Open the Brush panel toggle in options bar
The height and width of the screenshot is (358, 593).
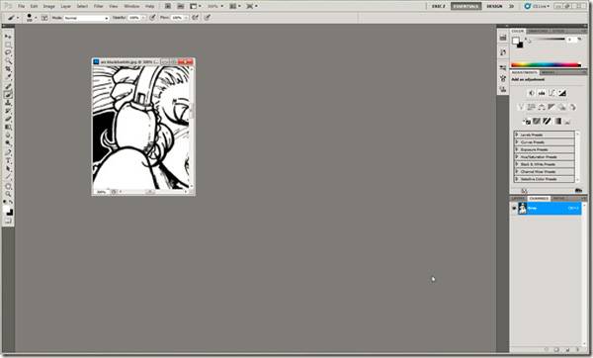[44, 18]
